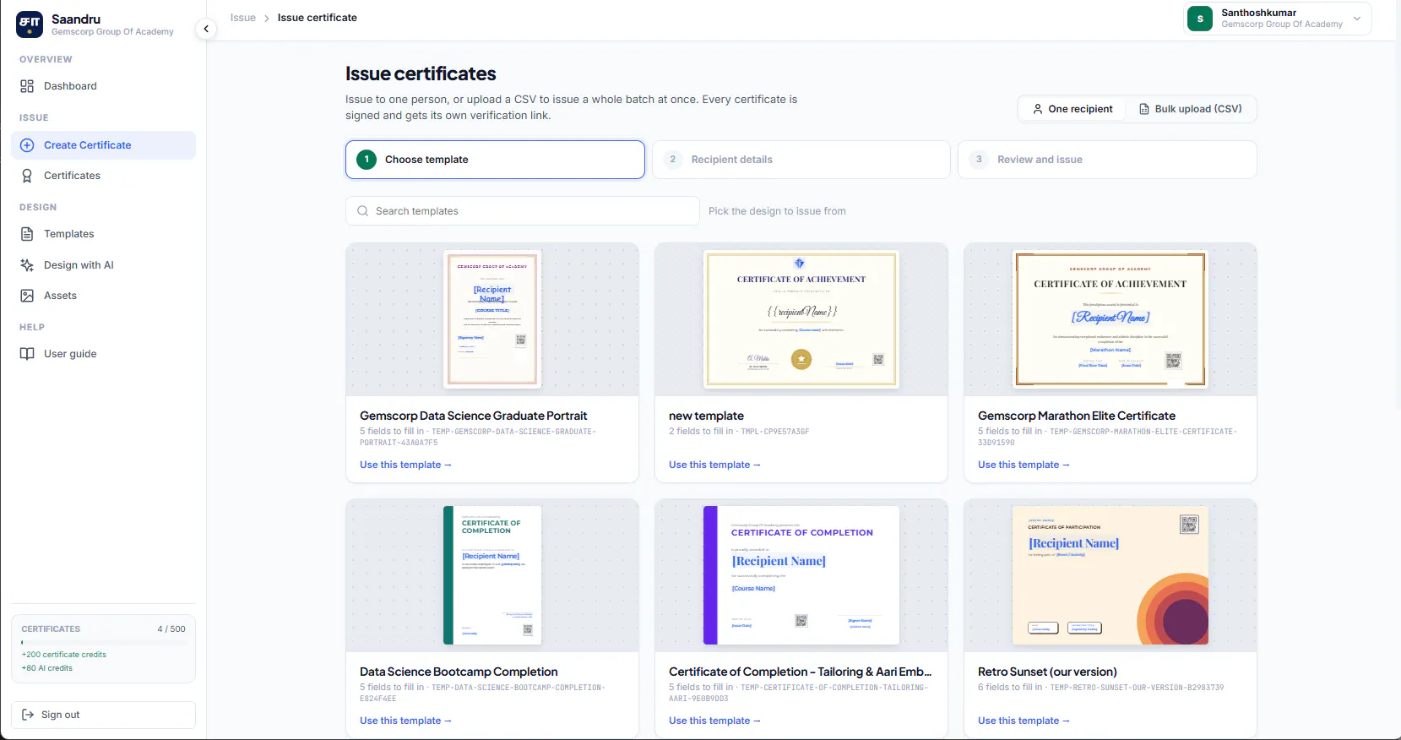
Task: Click the '+80 AI credits' text
Action: 47,668
